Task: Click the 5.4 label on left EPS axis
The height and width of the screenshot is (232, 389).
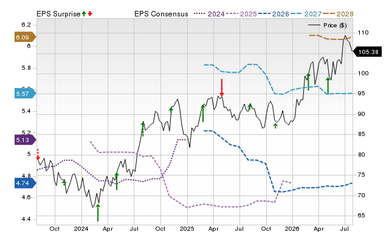Action: pyautogui.click(x=26, y=111)
